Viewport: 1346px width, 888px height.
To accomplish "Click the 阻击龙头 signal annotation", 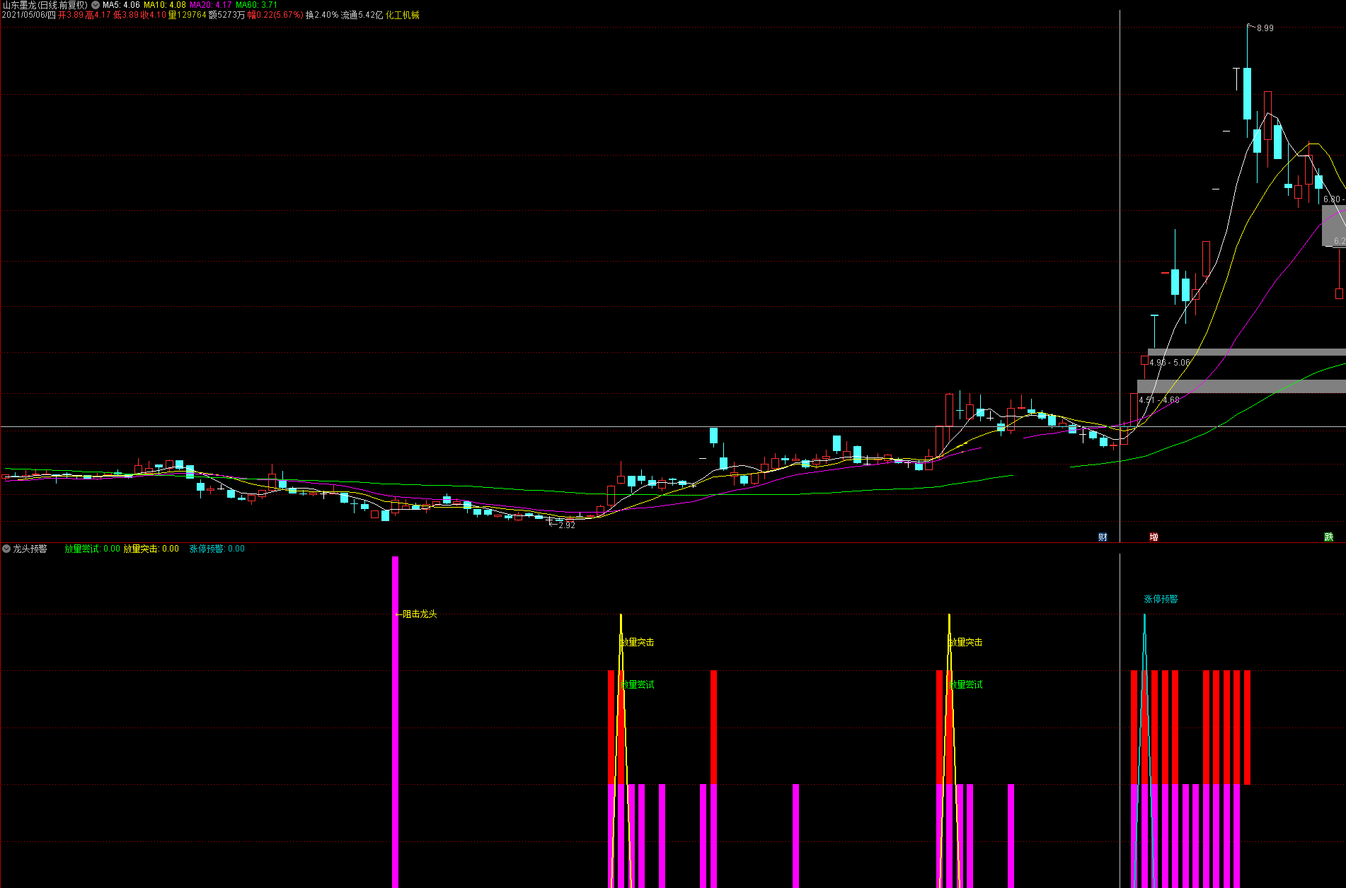I will point(420,614).
